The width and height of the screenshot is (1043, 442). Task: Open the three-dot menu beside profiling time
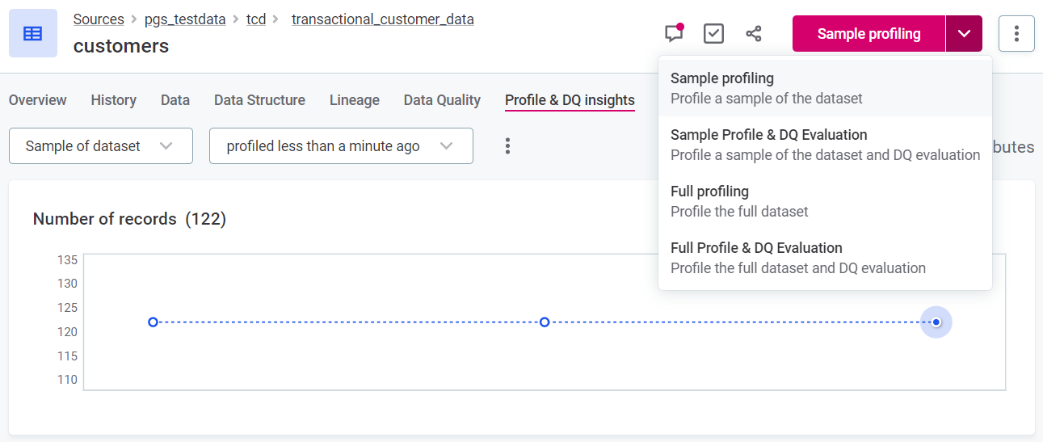[507, 145]
